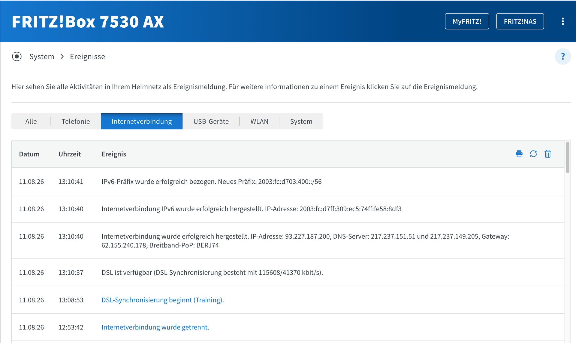Click the breadcrumb chevron arrow
Viewport: 576px width, 343px height.
62,57
